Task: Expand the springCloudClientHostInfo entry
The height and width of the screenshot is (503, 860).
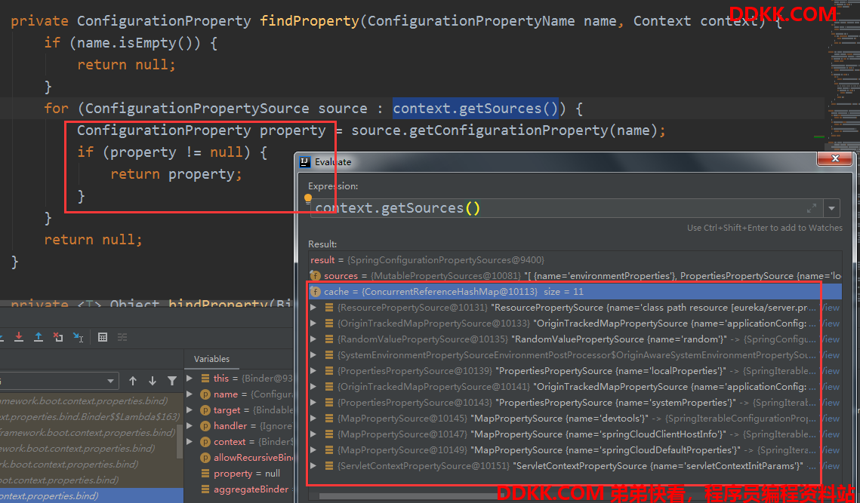Action: coord(314,434)
